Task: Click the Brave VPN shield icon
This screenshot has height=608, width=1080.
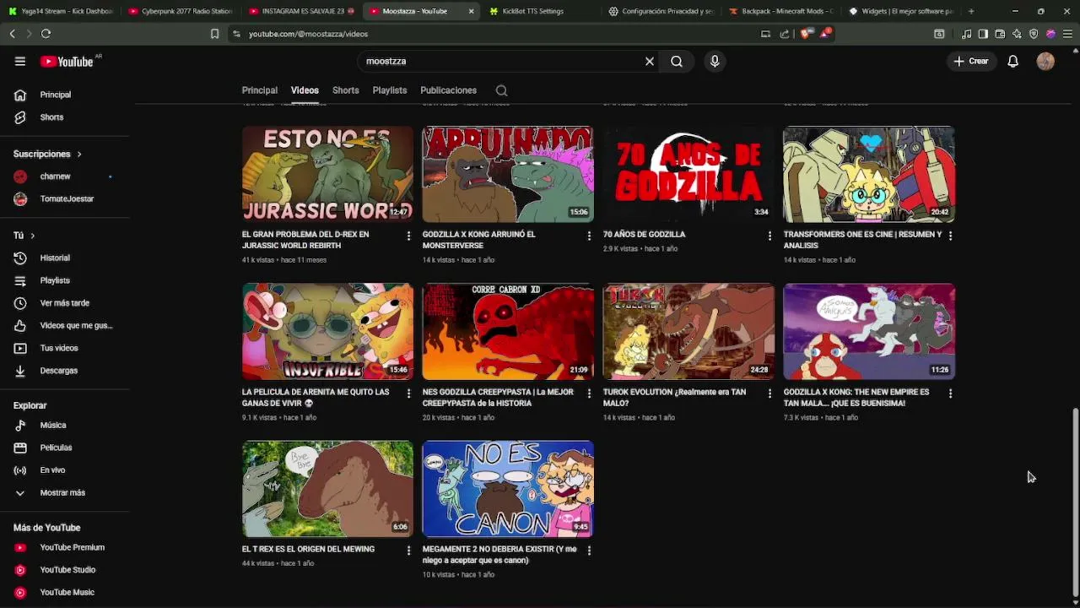Action: point(1034,34)
